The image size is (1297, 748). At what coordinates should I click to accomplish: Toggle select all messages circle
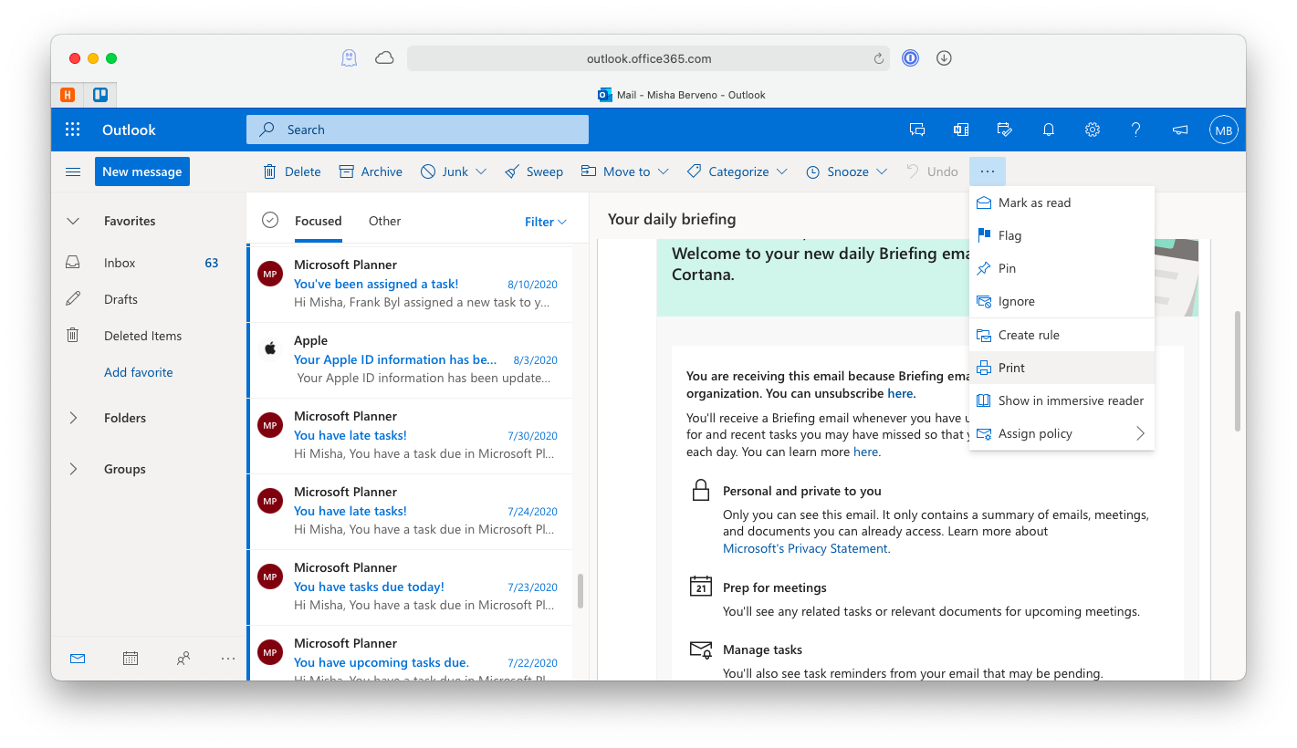[x=269, y=220]
